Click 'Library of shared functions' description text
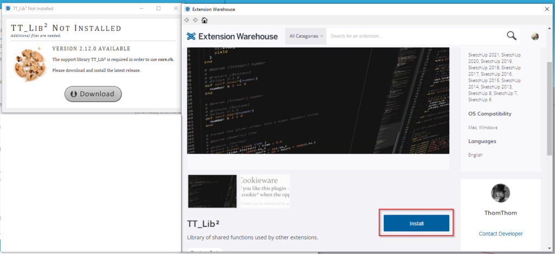Screen dimensions: 555x254 pyautogui.click(x=253, y=237)
